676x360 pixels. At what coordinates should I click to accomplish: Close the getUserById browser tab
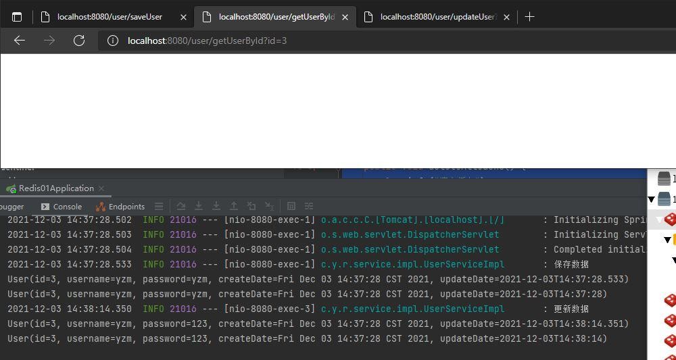345,17
